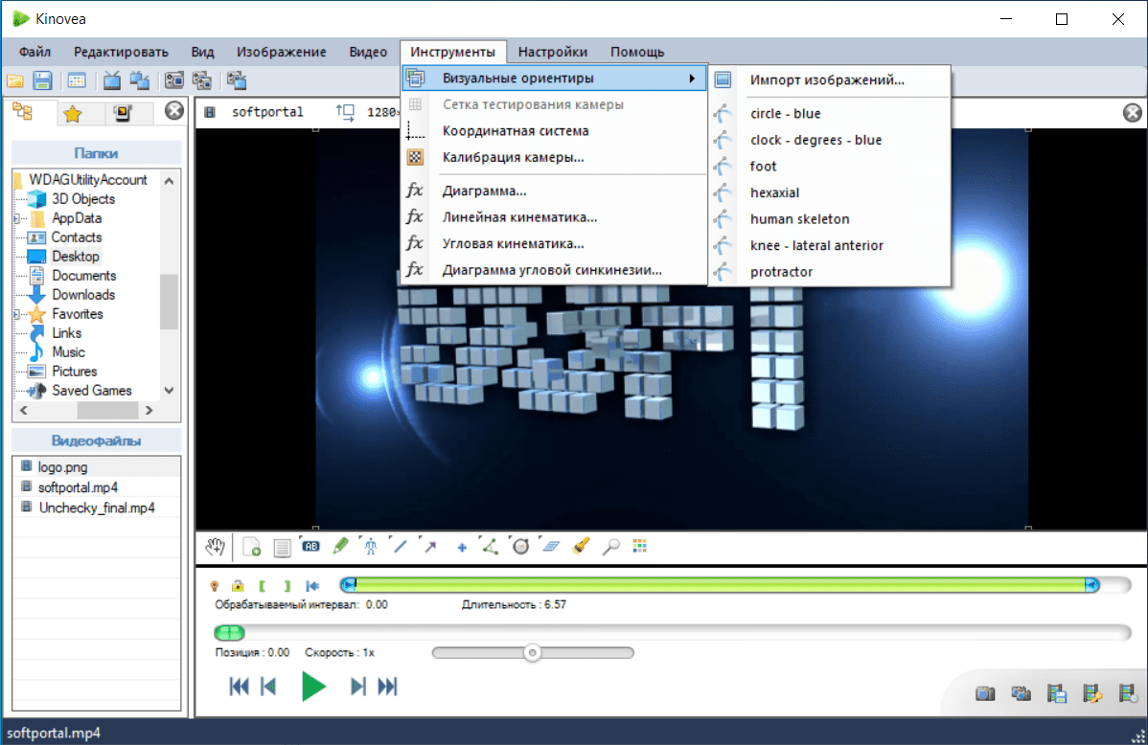Click the add key image icon
Image resolution: width=1148 pixels, height=745 pixels.
(x=252, y=547)
